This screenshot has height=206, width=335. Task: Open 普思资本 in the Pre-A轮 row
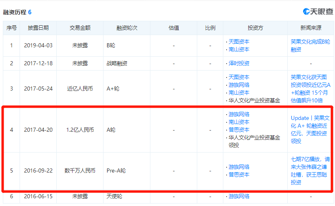pyautogui.click(x=239, y=175)
